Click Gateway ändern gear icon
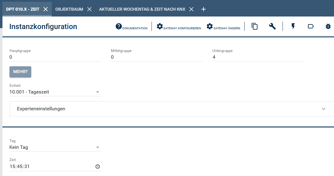Image resolution: width=334 pixels, height=176 pixels. pos(210,27)
